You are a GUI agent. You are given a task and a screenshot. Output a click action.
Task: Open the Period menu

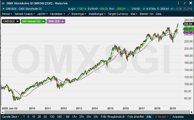tap(7, 14)
